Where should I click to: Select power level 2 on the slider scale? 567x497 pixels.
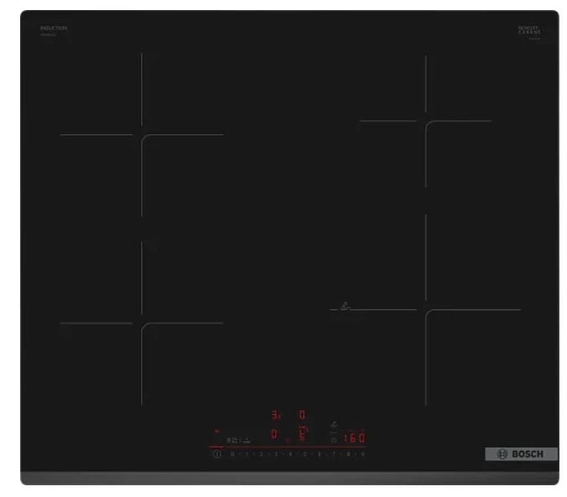click(x=261, y=454)
